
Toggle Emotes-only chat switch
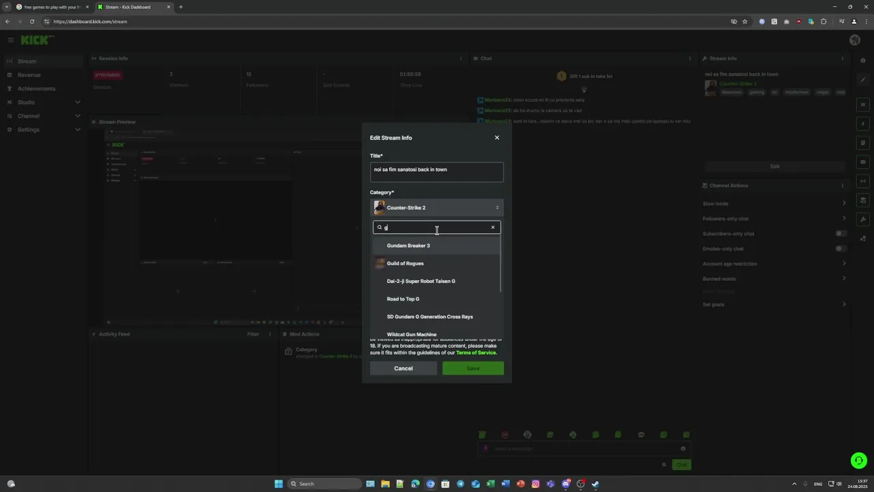coord(841,249)
